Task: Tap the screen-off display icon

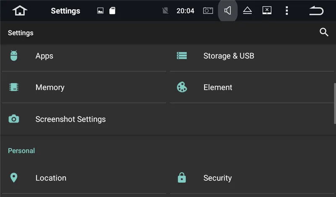Action: tap(267, 11)
